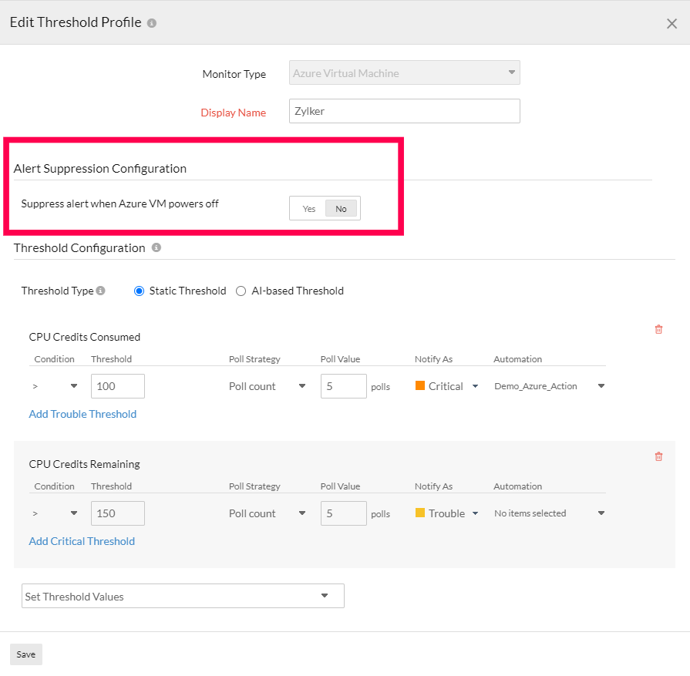The image size is (690, 676).
Task: Click the Add Critical Threshold link
Action: 82,542
